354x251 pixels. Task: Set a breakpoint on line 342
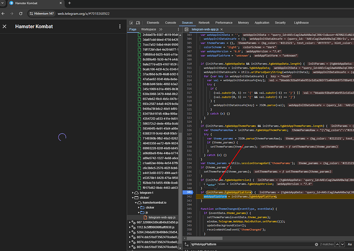click(x=189, y=197)
